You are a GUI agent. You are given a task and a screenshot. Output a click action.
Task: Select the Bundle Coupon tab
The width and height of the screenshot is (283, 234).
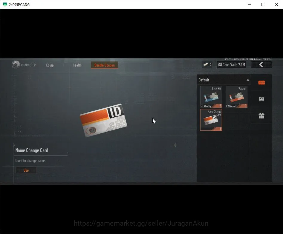coord(105,65)
